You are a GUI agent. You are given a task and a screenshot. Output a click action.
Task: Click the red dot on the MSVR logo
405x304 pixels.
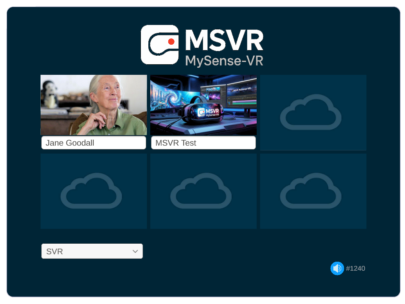[x=171, y=41]
